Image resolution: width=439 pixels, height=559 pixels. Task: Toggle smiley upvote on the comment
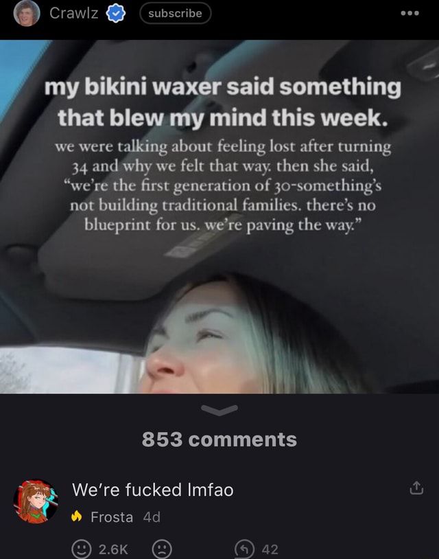pyautogui.click(x=82, y=549)
